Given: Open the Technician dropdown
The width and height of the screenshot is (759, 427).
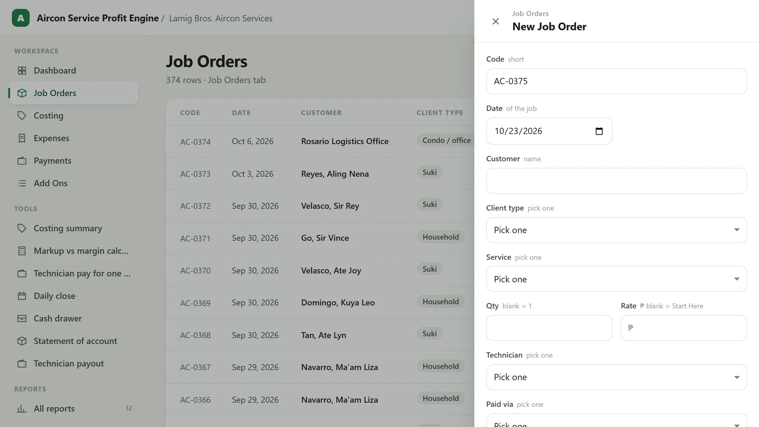Looking at the screenshot, I should click(x=616, y=377).
